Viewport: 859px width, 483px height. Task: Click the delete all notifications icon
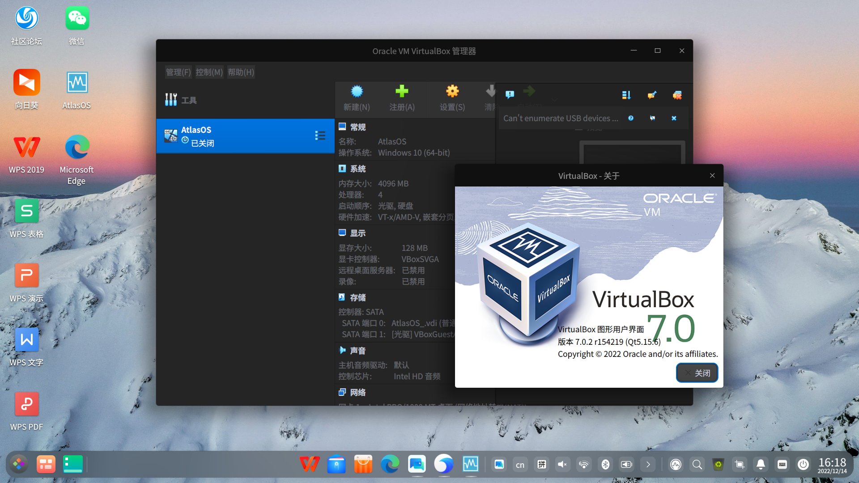677,95
